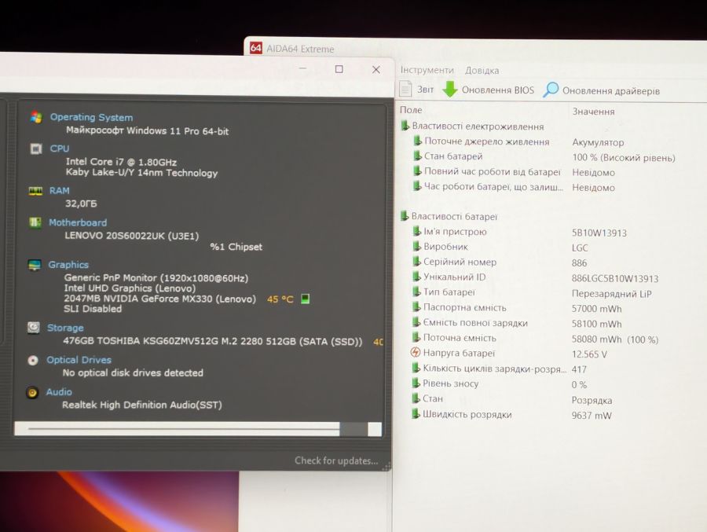The height and width of the screenshot is (532, 707).
Task: Open the Довідка menu in AIDA64
Action: [482, 71]
